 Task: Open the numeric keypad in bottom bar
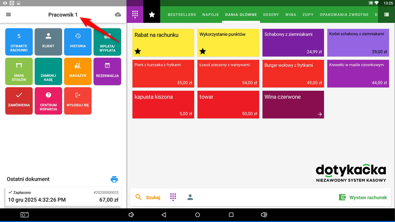point(173,197)
